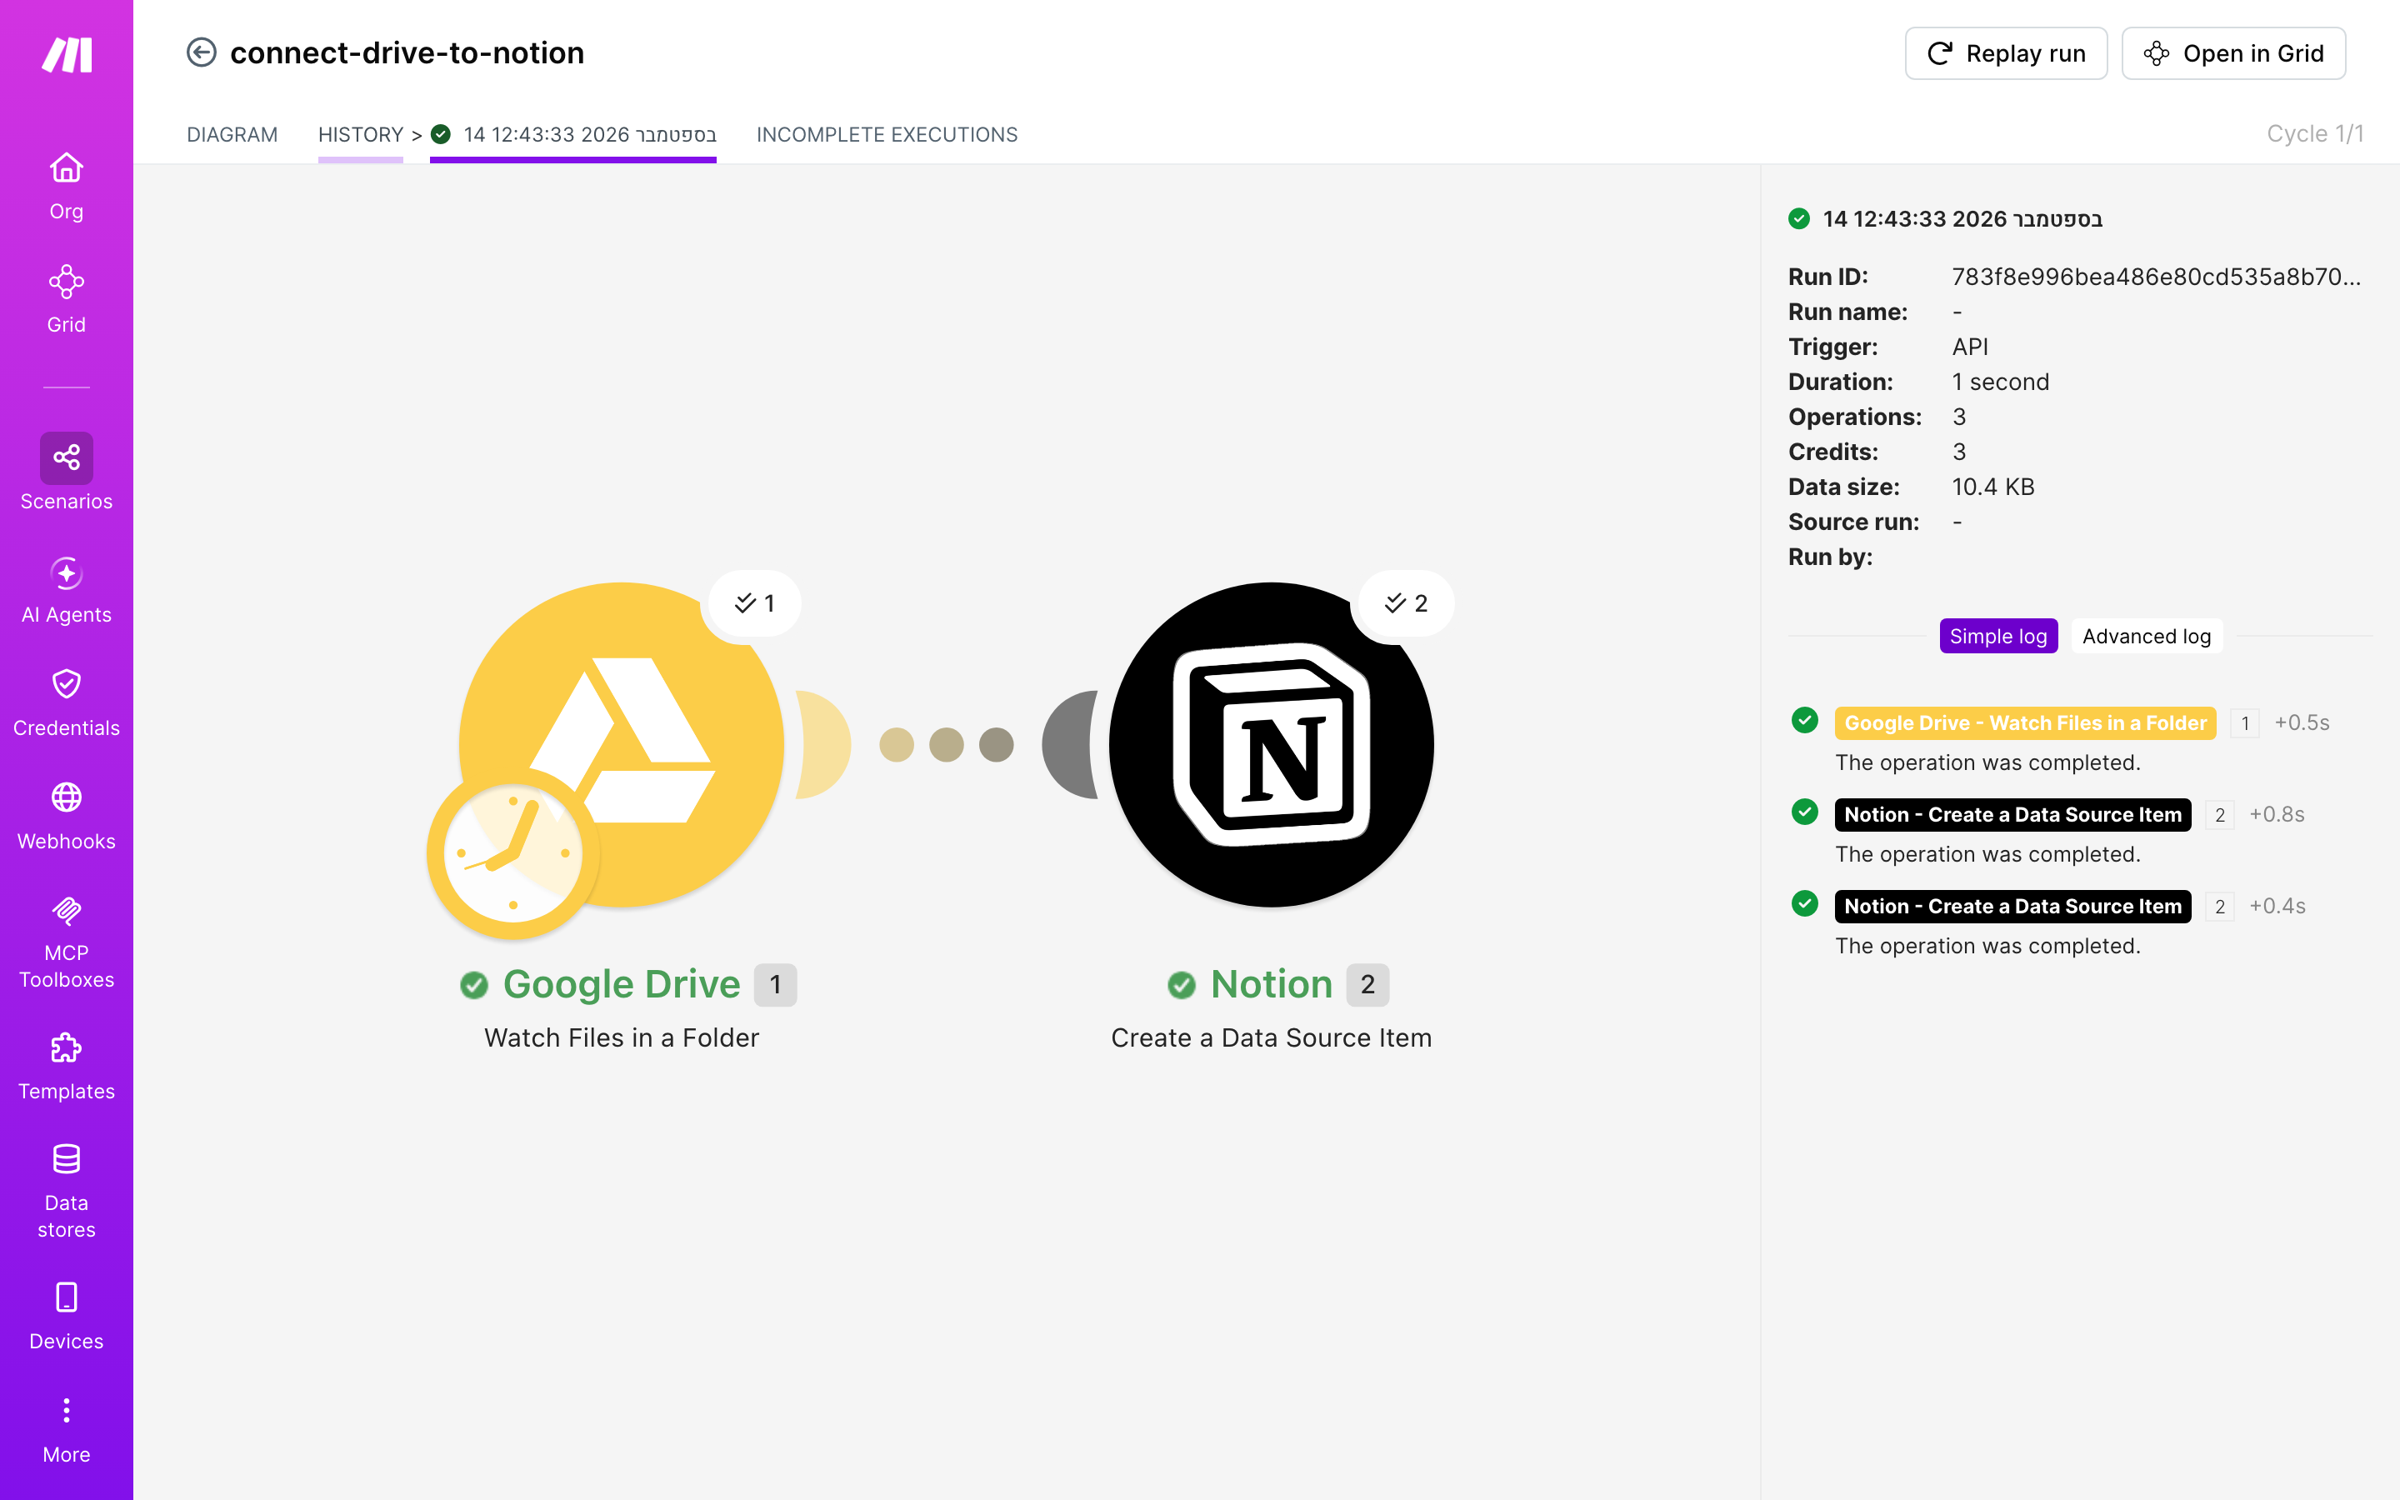
Task: Switch to the DIAGRAM tab
Action: pos(232,134)
